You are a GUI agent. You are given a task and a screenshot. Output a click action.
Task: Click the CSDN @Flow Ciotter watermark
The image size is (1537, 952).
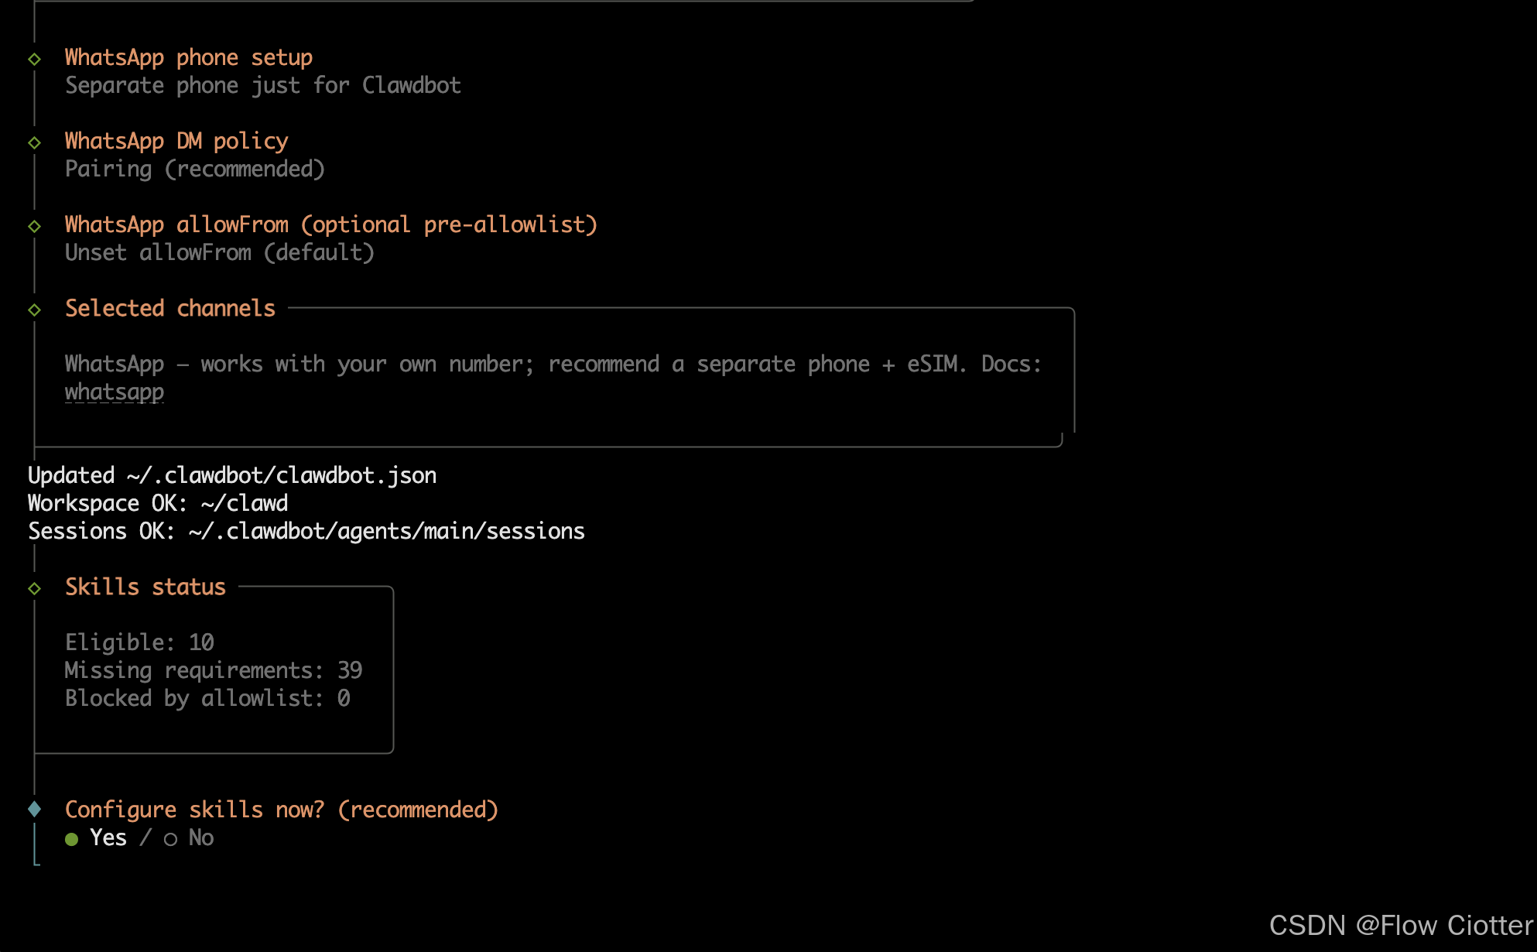[1401, 926]
